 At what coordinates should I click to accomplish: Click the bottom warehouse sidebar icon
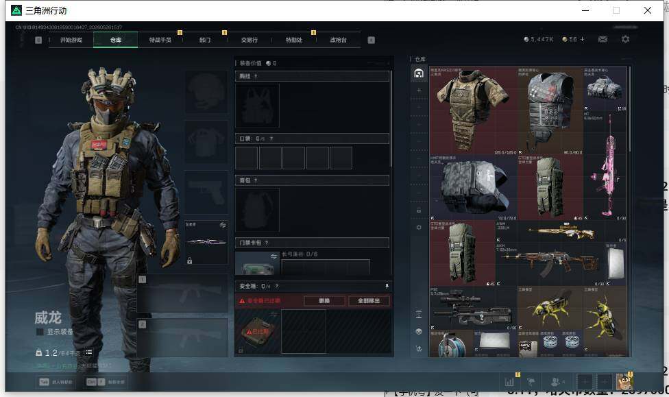click(419, 349)
